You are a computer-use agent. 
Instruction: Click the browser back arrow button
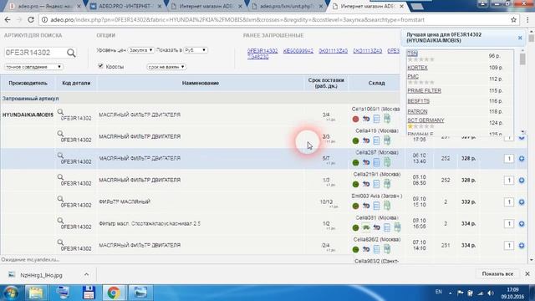coord(8,20)
